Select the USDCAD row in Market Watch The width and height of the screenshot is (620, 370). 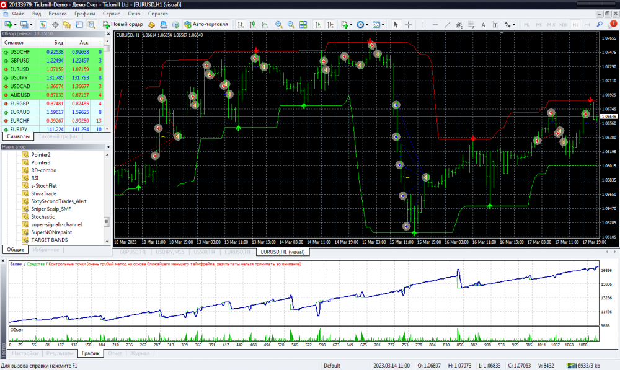(x=53, y=86)
